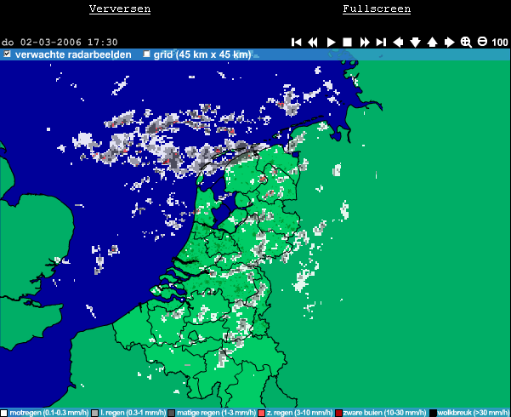This screenshot has height=417, width=511.
Task: Stop the radar animation
Action: [348, 42]
